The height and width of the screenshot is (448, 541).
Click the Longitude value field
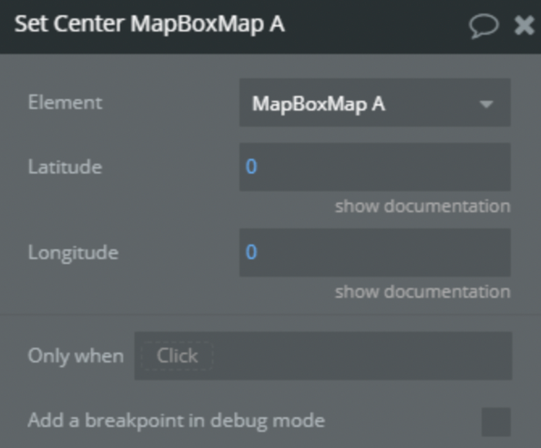[x=375, y=252]
